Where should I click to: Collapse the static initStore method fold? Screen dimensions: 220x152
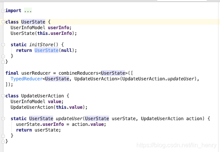point(3,45)
